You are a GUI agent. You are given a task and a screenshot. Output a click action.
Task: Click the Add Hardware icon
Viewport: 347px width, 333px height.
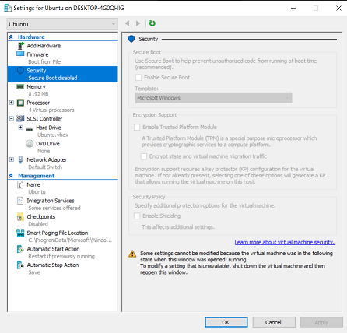[21, 46]
